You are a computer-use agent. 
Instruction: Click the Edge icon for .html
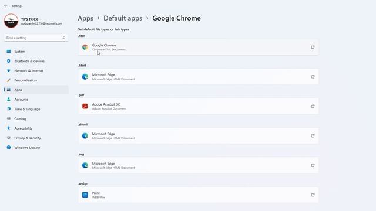click(x=85, y=77)
